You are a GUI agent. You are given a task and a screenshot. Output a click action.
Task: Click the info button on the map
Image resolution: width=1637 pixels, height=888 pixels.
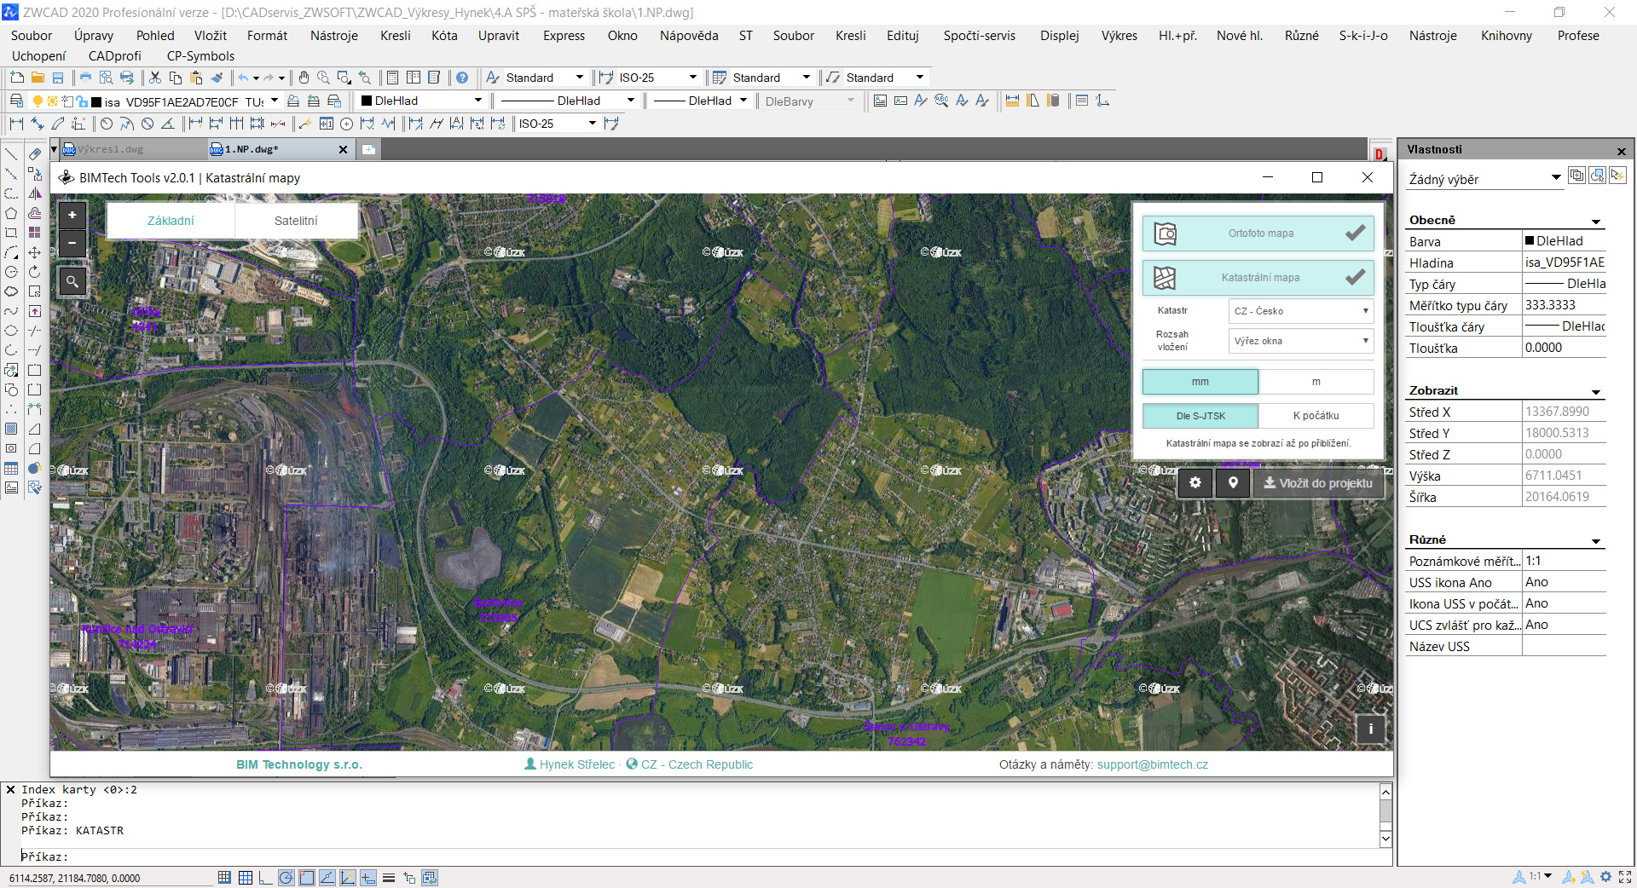click(x=1370, y=729)
